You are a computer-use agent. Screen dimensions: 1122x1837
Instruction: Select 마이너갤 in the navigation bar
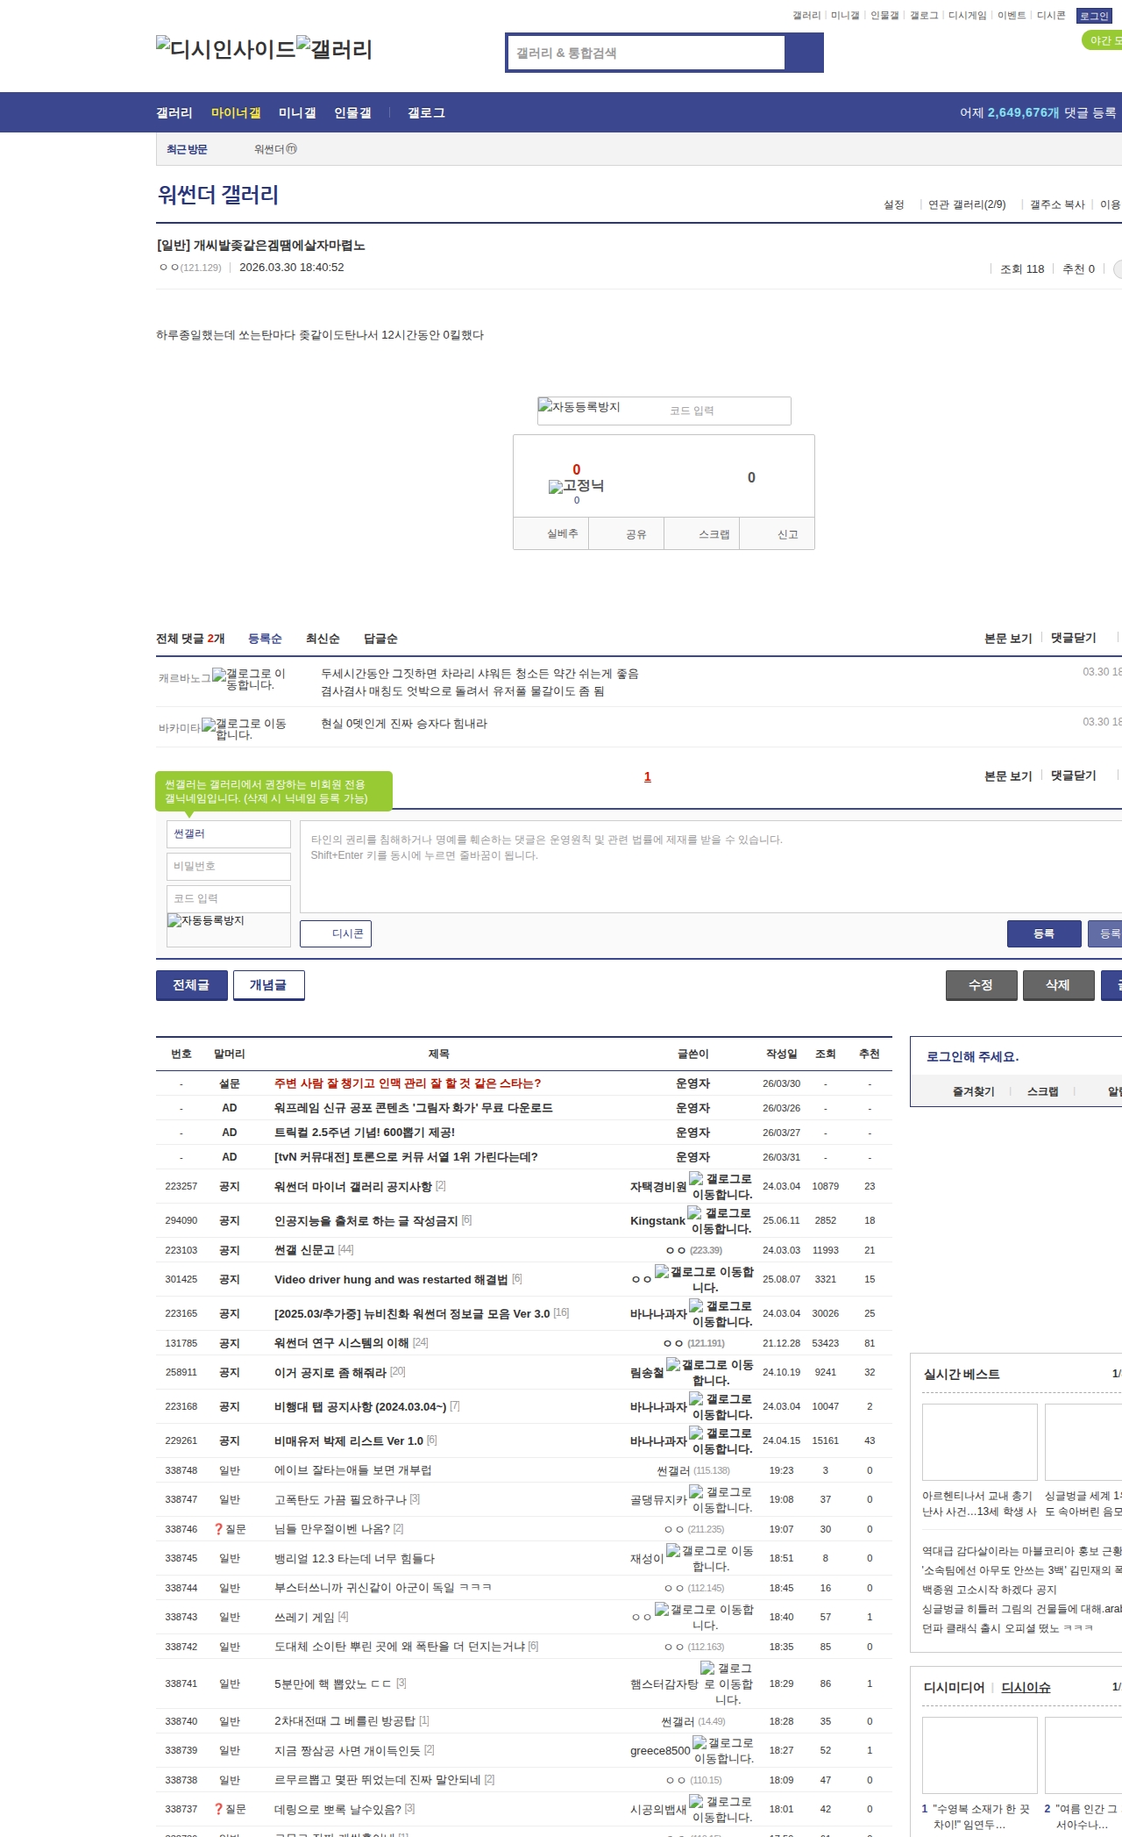[x=236, y=113]
